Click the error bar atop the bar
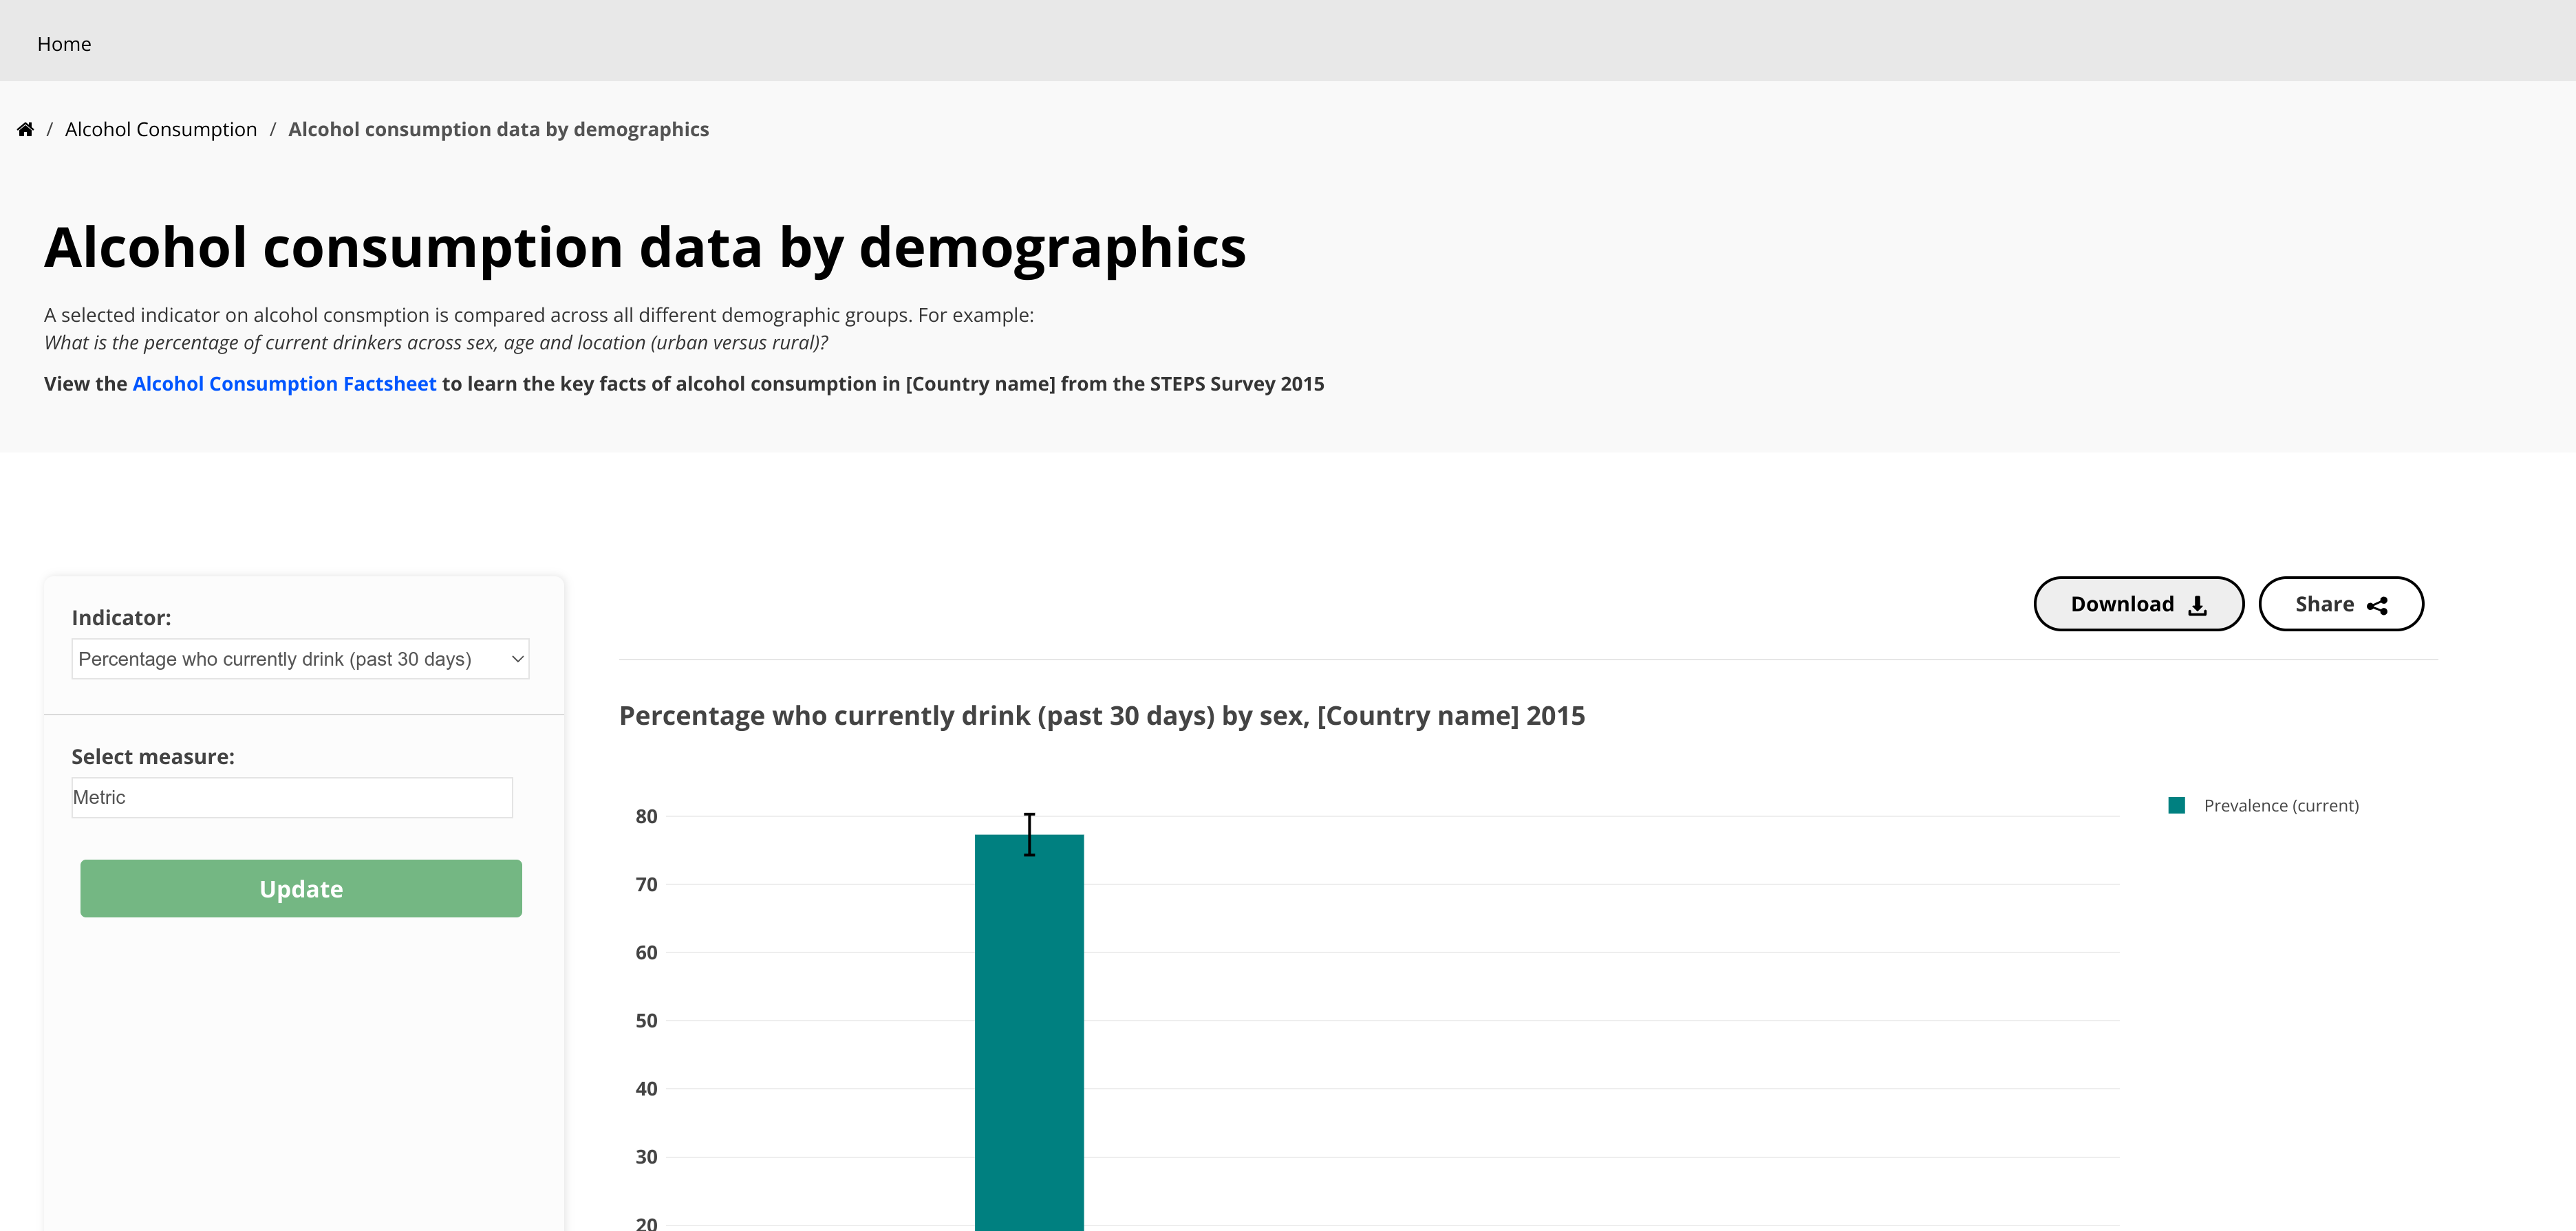Viewport: 2576px width, 1231px height. (1029, 834)
